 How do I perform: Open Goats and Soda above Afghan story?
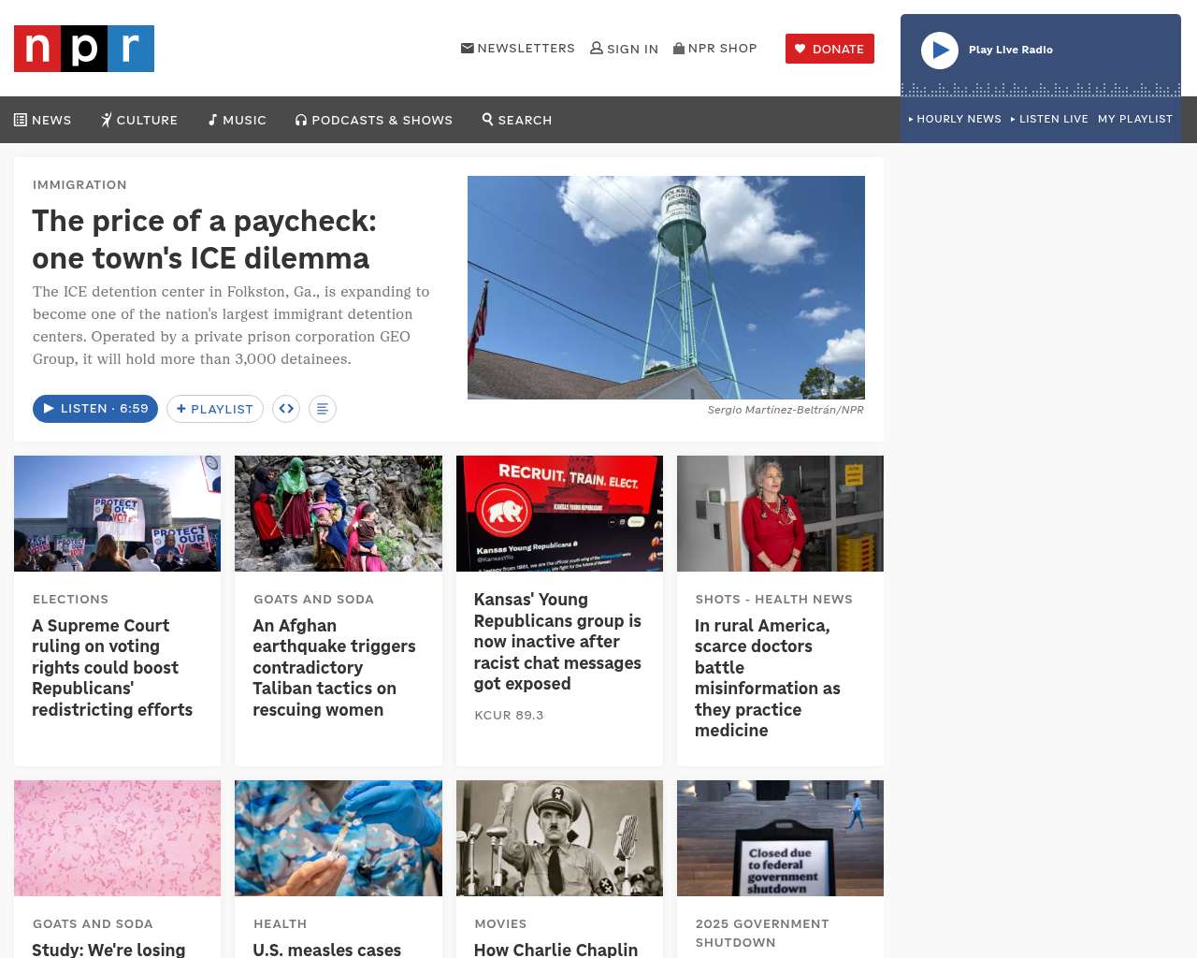(313, 599)
